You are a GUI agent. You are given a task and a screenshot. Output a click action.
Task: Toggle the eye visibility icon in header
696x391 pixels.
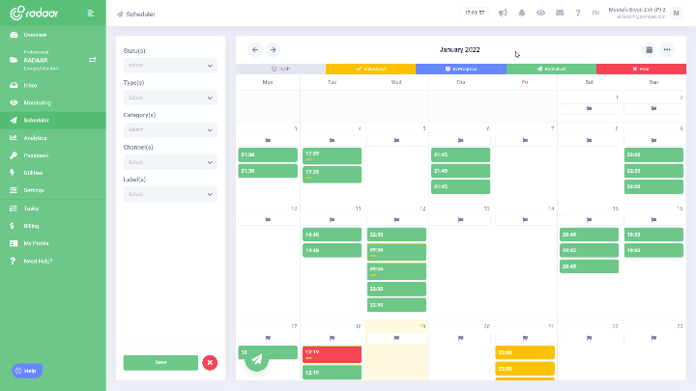click(x=540, y=14)
